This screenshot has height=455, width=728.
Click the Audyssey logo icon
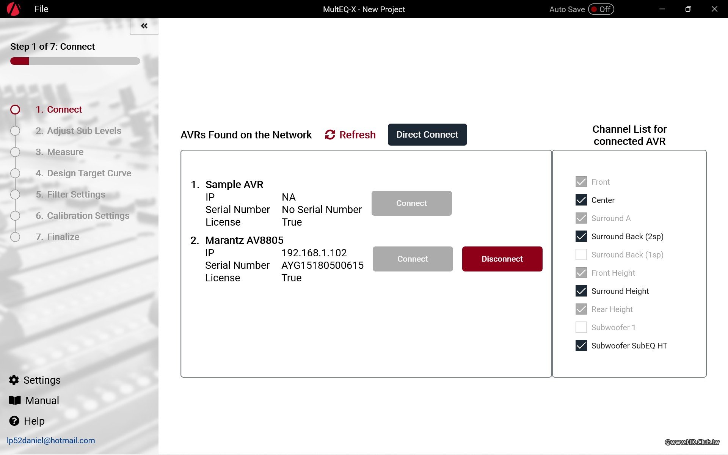tap(14, 9)
